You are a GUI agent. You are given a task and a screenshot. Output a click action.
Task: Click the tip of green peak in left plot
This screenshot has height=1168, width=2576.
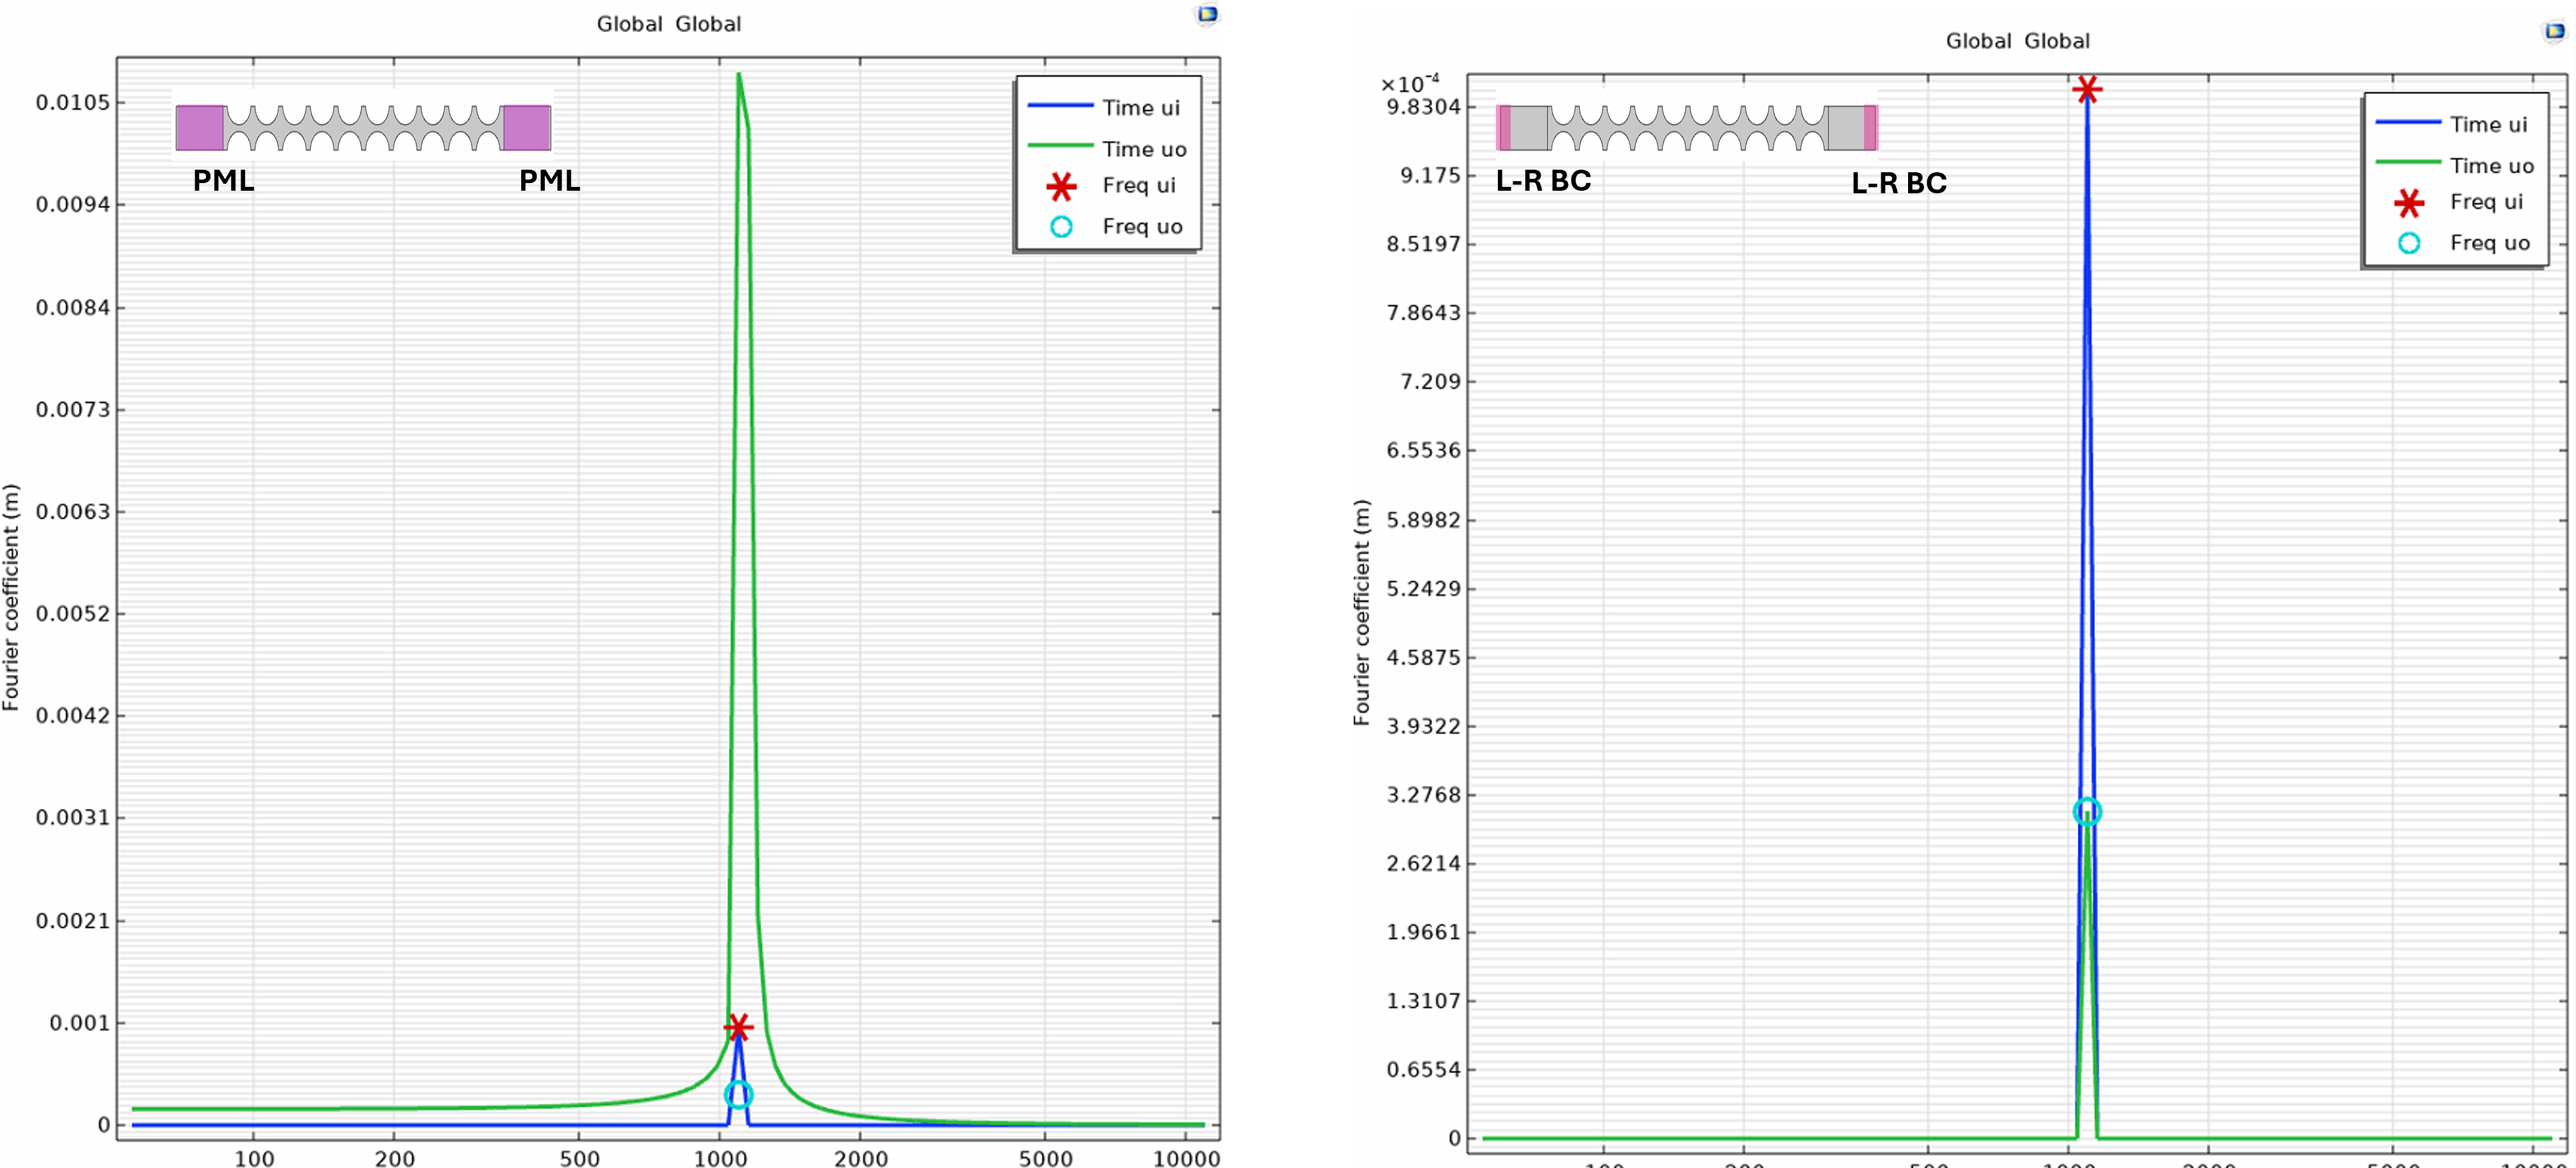[x=739, y=75]
